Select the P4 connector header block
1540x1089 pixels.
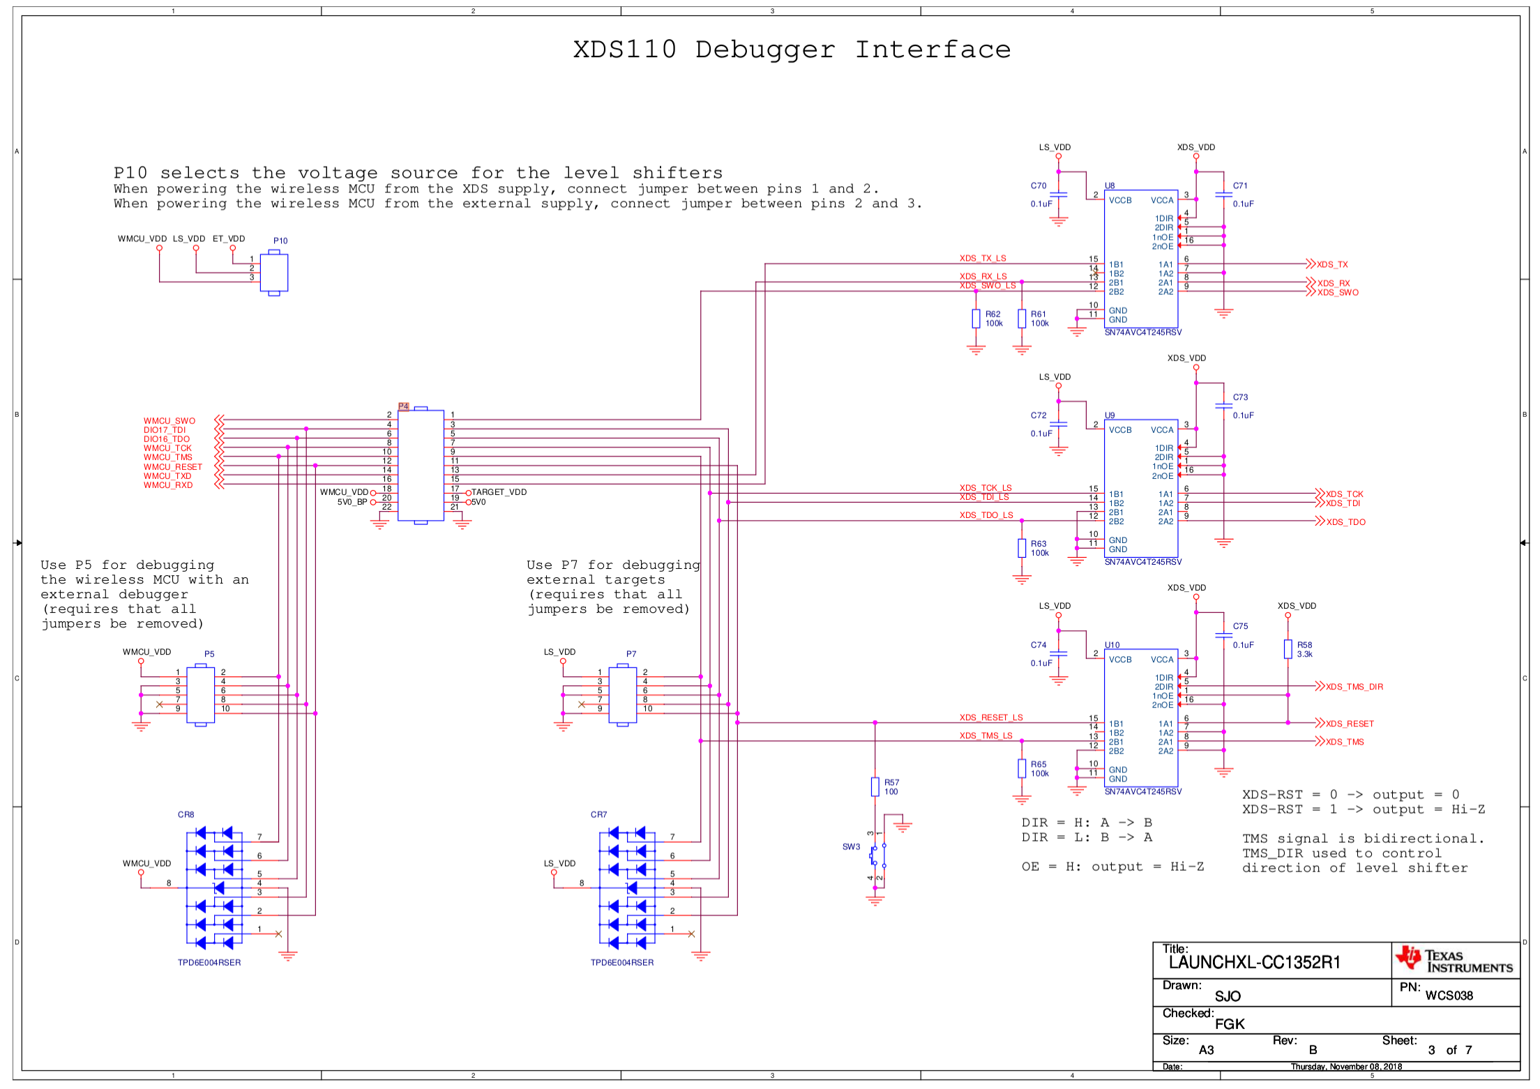421,465
